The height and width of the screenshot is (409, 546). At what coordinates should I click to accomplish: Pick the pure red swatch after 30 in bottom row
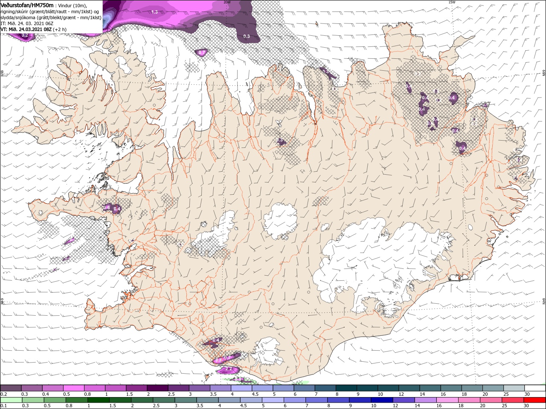point(535,400)
